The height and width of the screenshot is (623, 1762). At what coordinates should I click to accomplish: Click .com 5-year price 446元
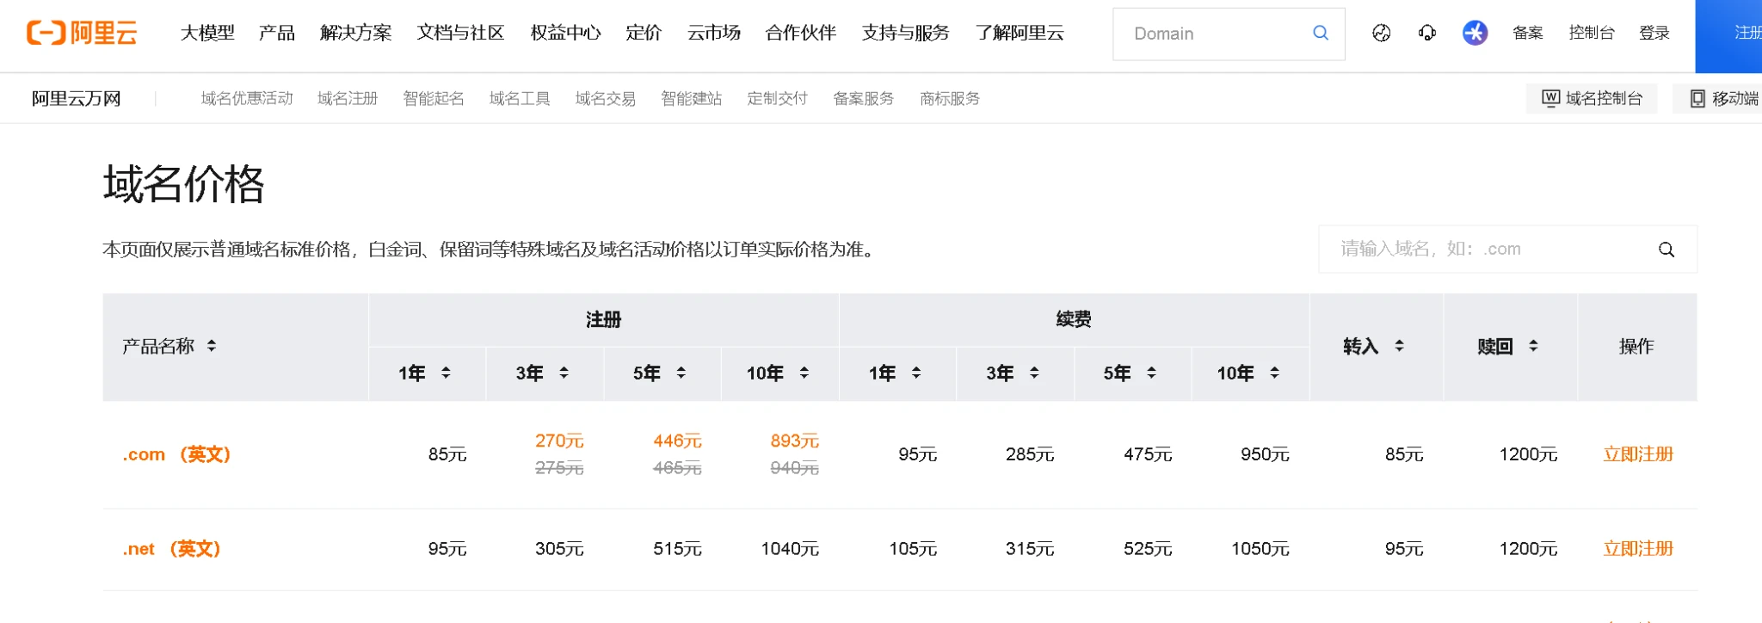coord(677,441)
